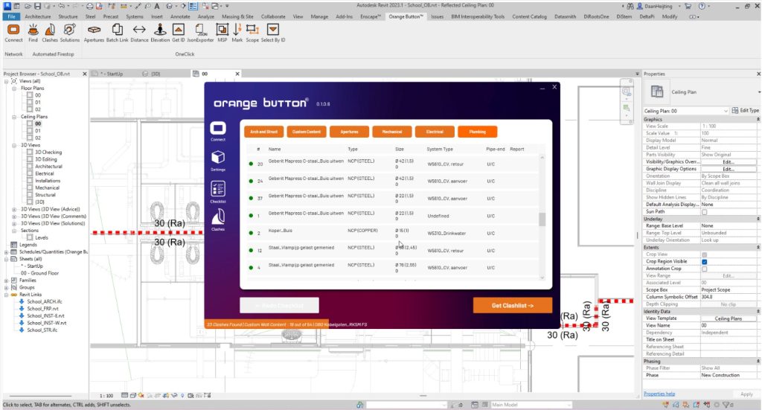This screenshot has width=762, height=410.
Task: Enable the Annotation Crop checkbox
Action: pos(705,268)
